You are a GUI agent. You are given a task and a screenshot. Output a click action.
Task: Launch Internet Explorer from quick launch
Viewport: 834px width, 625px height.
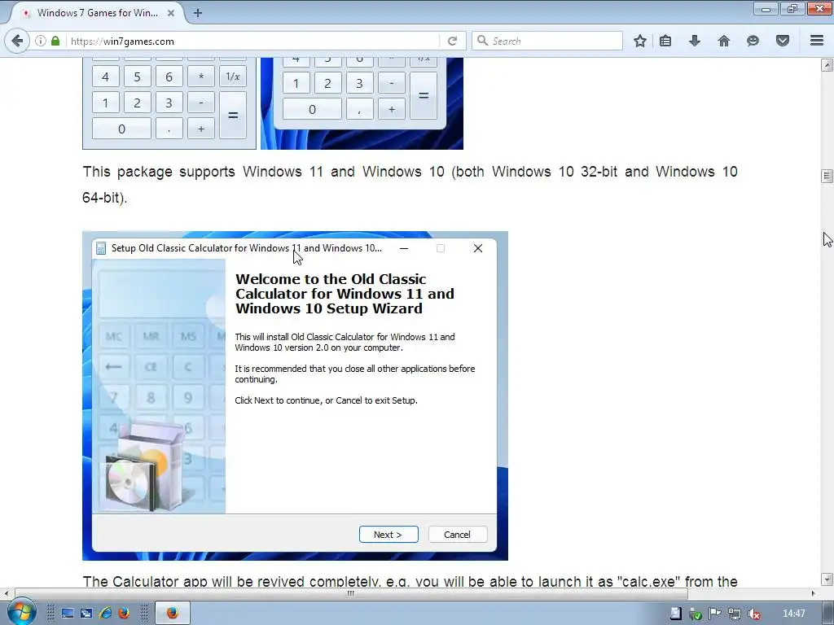click(x=105, y=613)
